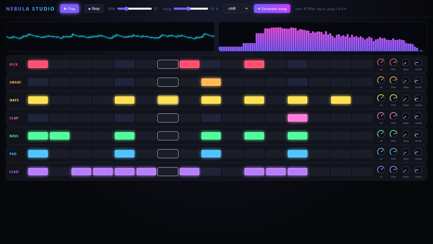Turn off the first KICK step
433x244 pixels.
38,64
